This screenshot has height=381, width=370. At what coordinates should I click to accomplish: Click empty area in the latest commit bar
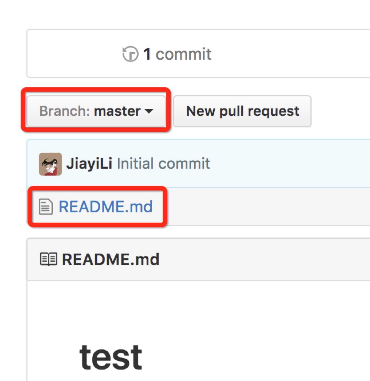pos(286,164)
